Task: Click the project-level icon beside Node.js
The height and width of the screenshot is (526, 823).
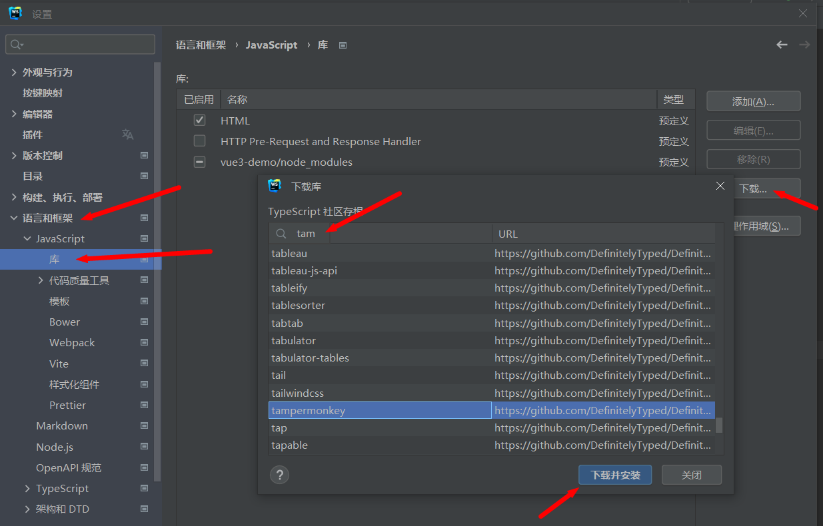Action: [x=144, y=447]
